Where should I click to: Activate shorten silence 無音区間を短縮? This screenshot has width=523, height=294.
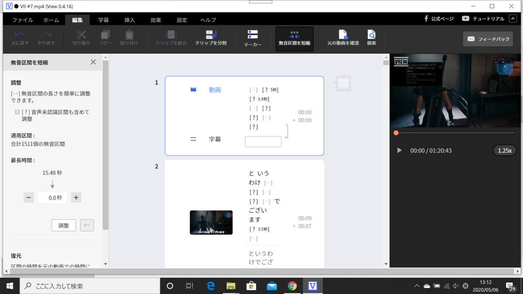point(294,38)
